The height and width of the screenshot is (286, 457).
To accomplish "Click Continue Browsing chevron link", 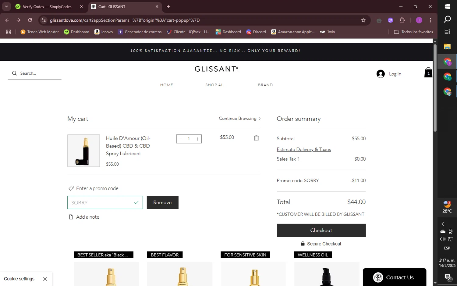I will pos(239,119).
